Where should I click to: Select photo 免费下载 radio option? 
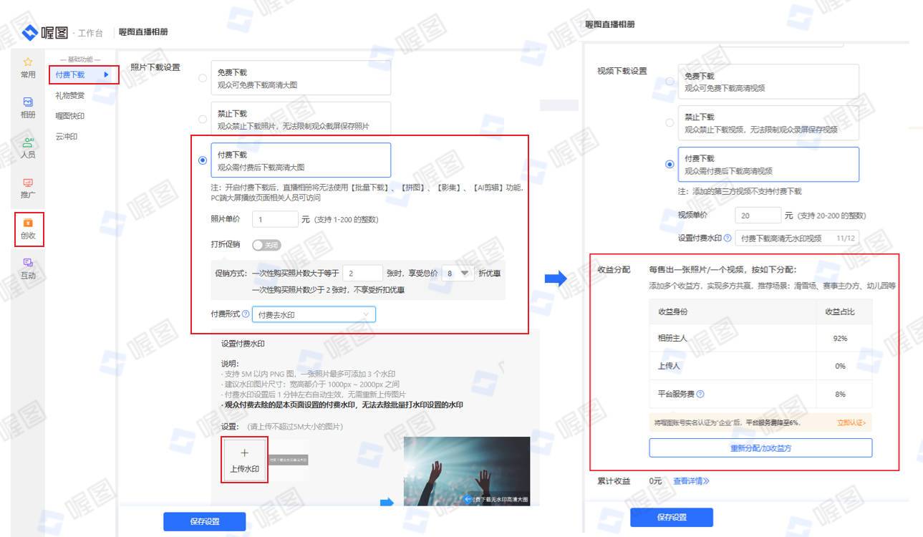(x=203, y=77)
